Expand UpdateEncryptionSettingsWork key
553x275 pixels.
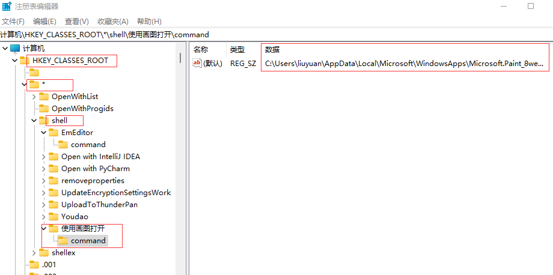click(43, 193)
